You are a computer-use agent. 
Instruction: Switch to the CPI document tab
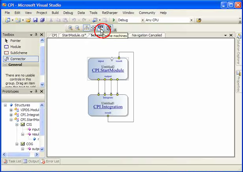pyautogui.click(x=54, y=35)
